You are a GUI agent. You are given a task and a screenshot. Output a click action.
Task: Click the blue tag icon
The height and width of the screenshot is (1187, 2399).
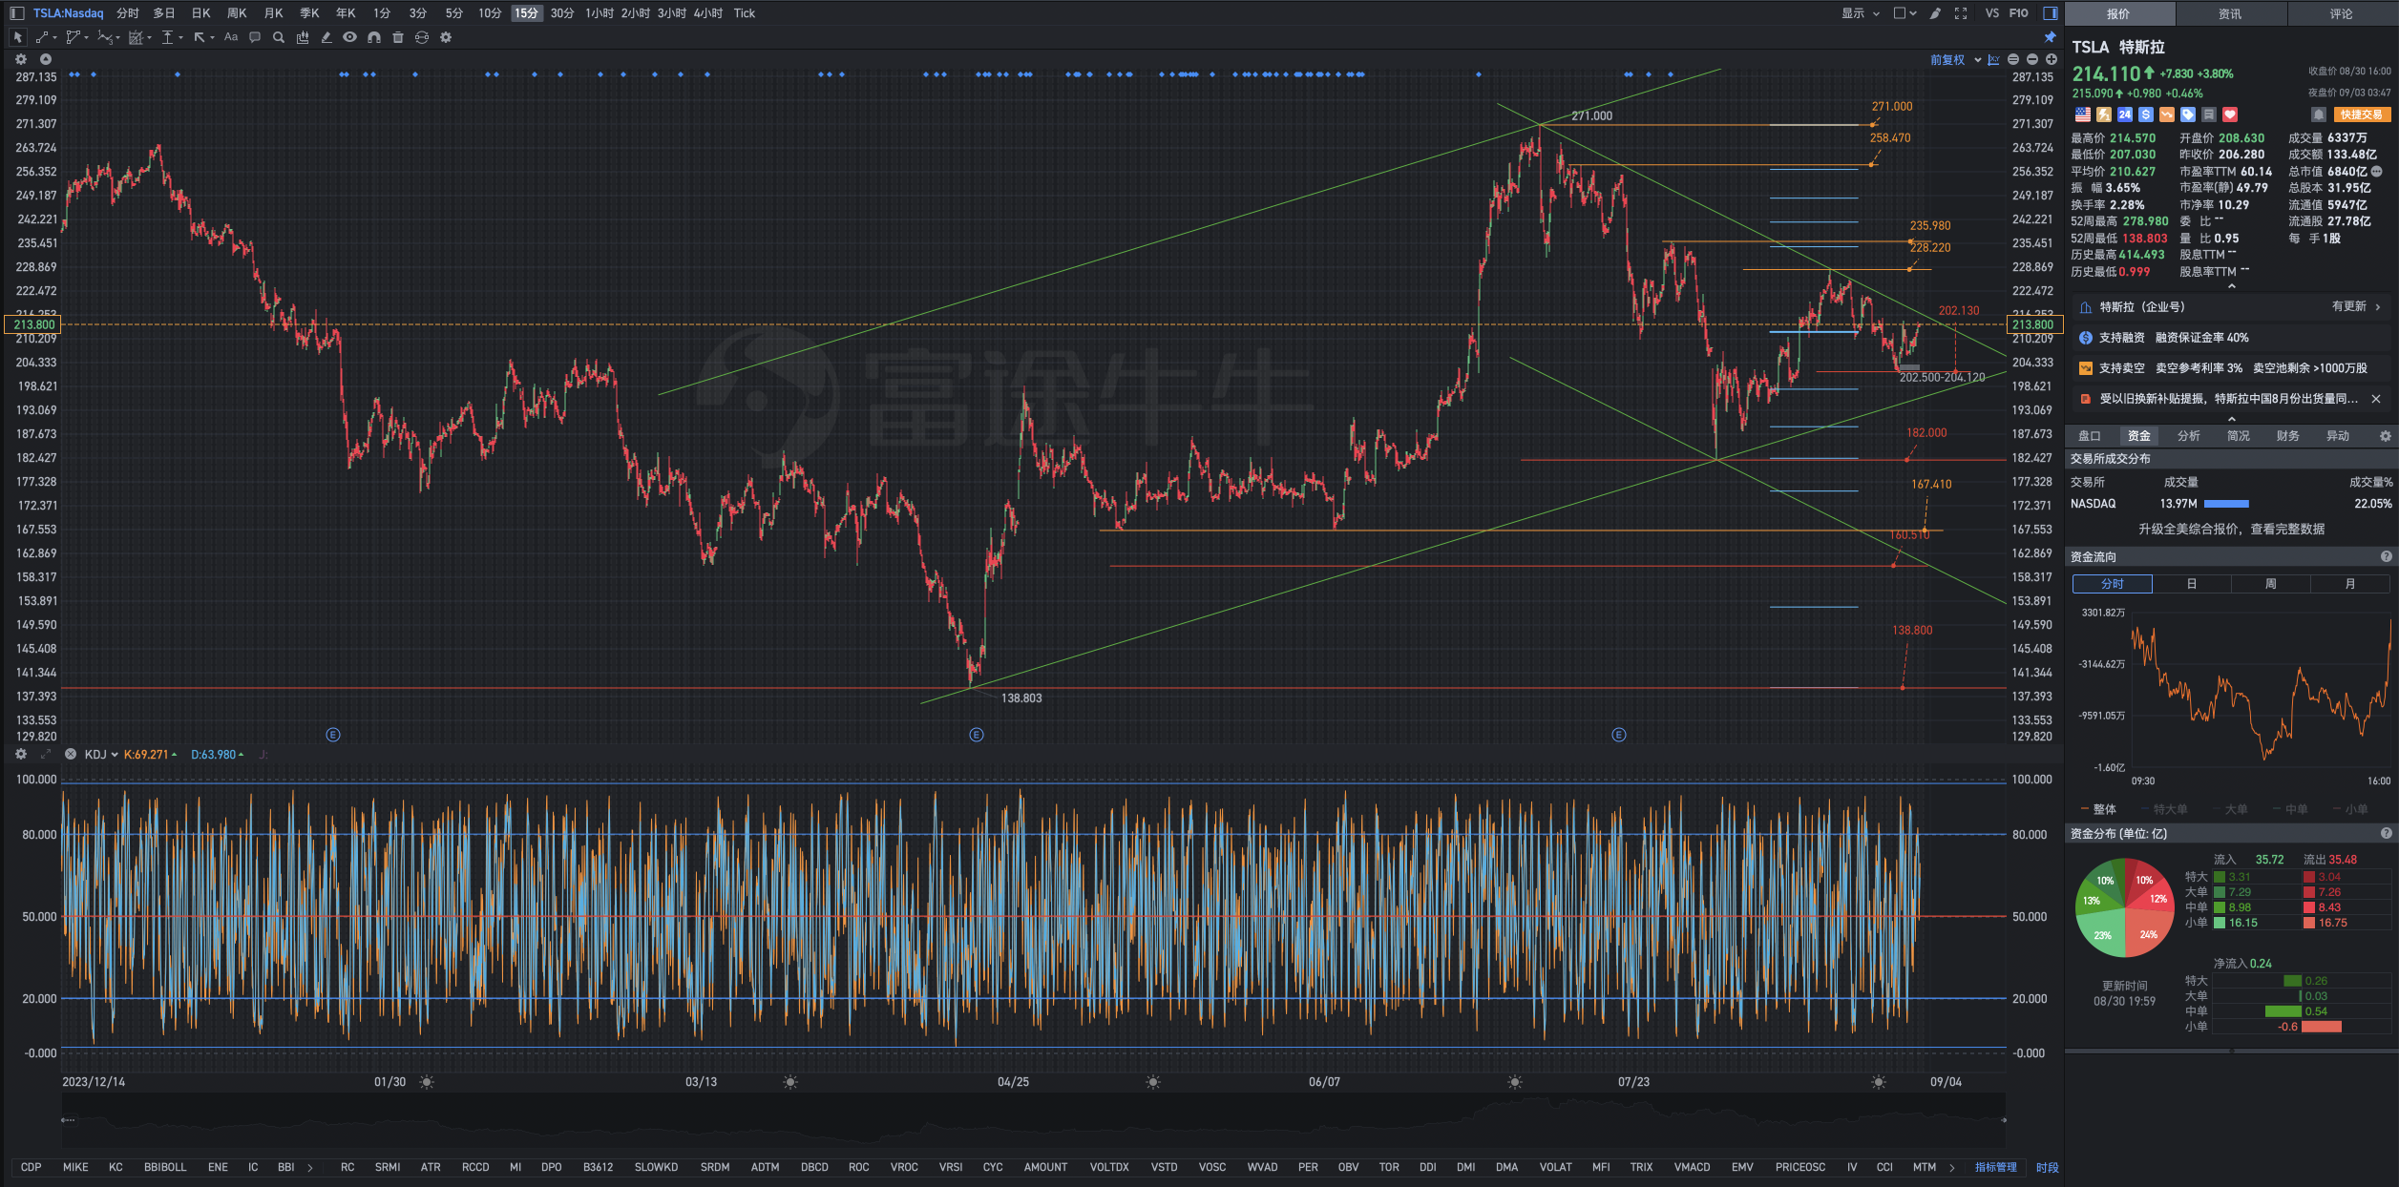(x=2188, y=115)
